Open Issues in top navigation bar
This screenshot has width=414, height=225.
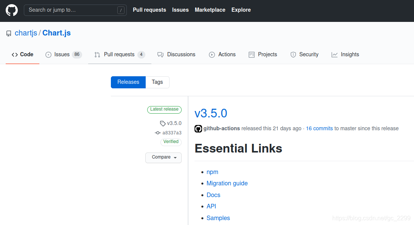pyautogui.click(x=181, y=10)
